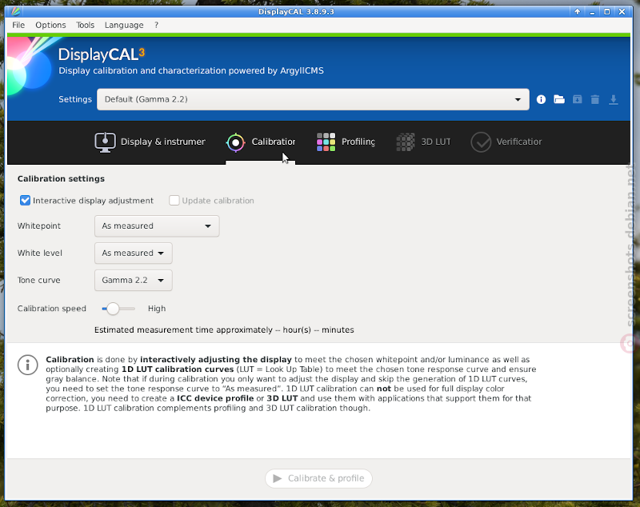The image size is (640, 507).
Task: Open the White level dropdown
Action: [x=133, y=253]
